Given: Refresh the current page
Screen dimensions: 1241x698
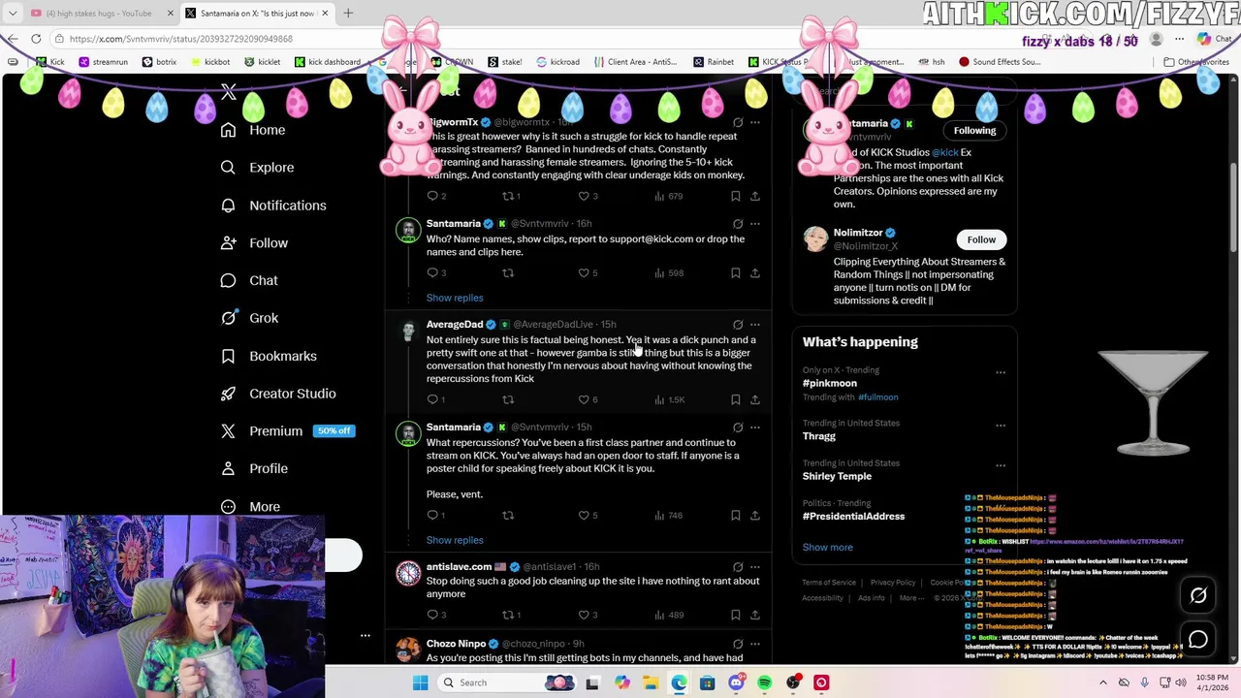Looking at the screenshot, I should coord(36,39).
